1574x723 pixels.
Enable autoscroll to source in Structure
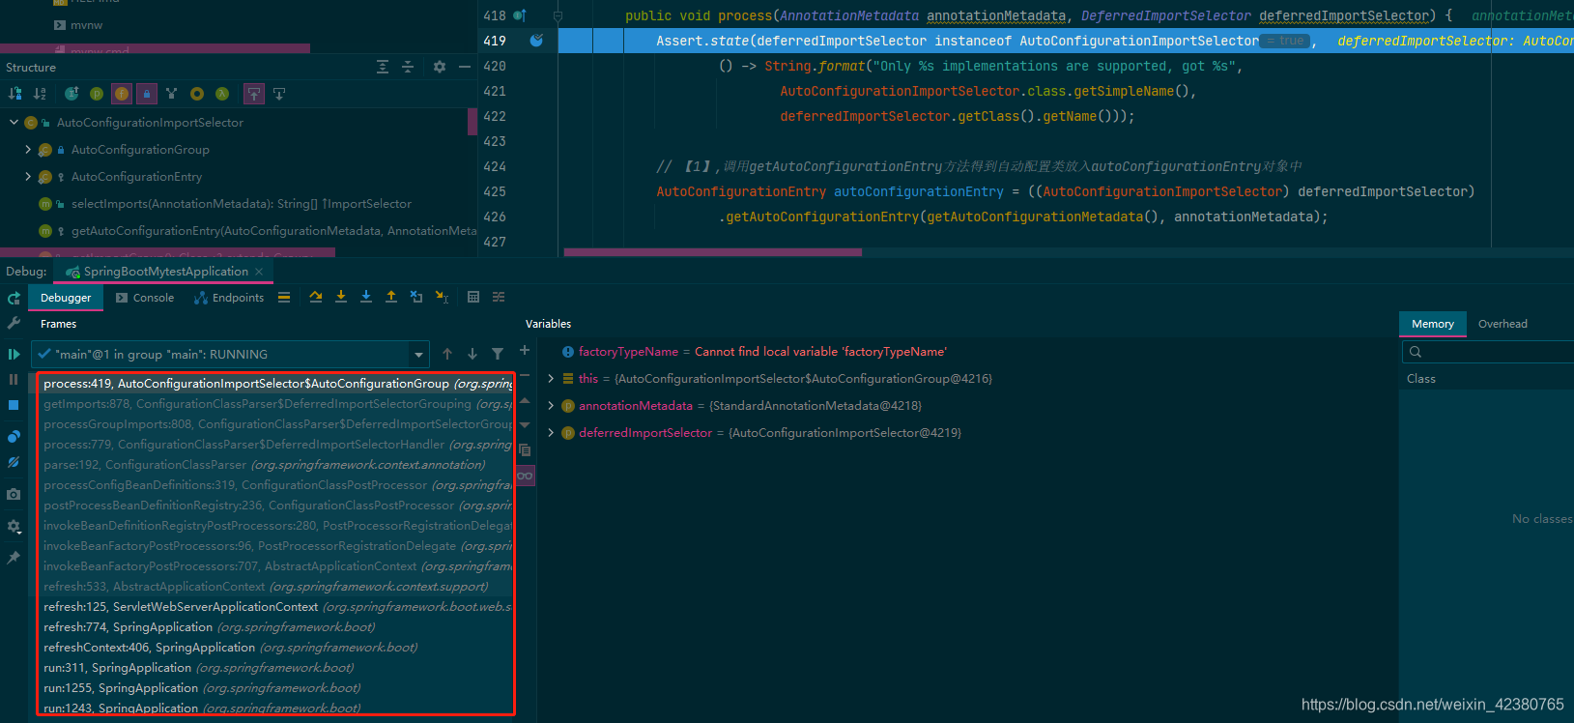254,94
